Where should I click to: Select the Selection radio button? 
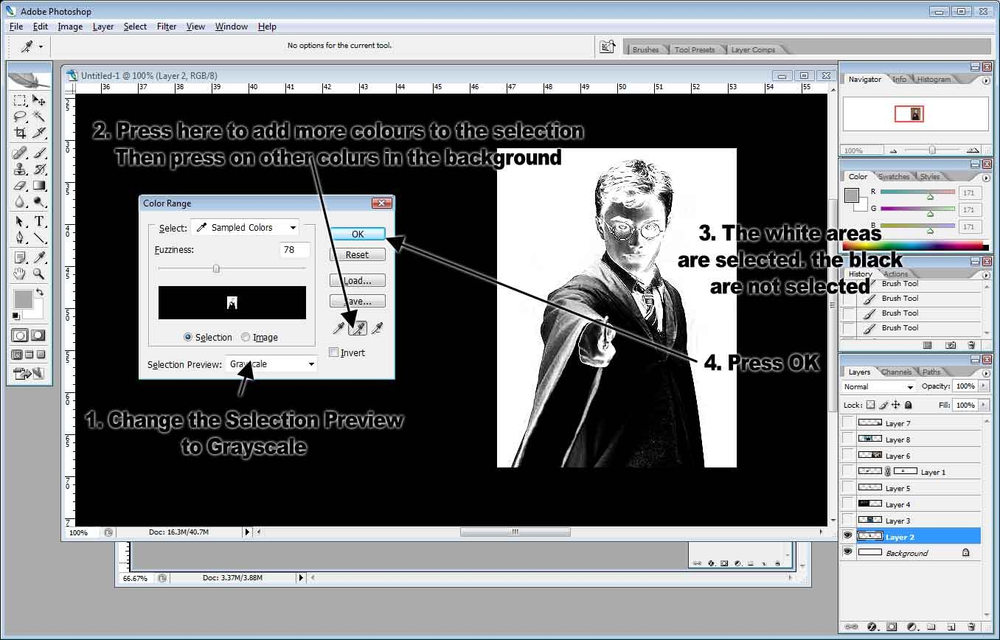[188, 337]
